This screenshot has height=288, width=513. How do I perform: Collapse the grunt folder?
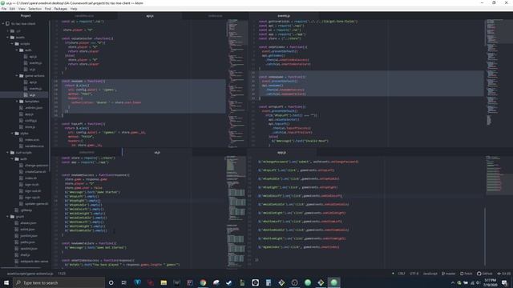(x=8, y=217)
